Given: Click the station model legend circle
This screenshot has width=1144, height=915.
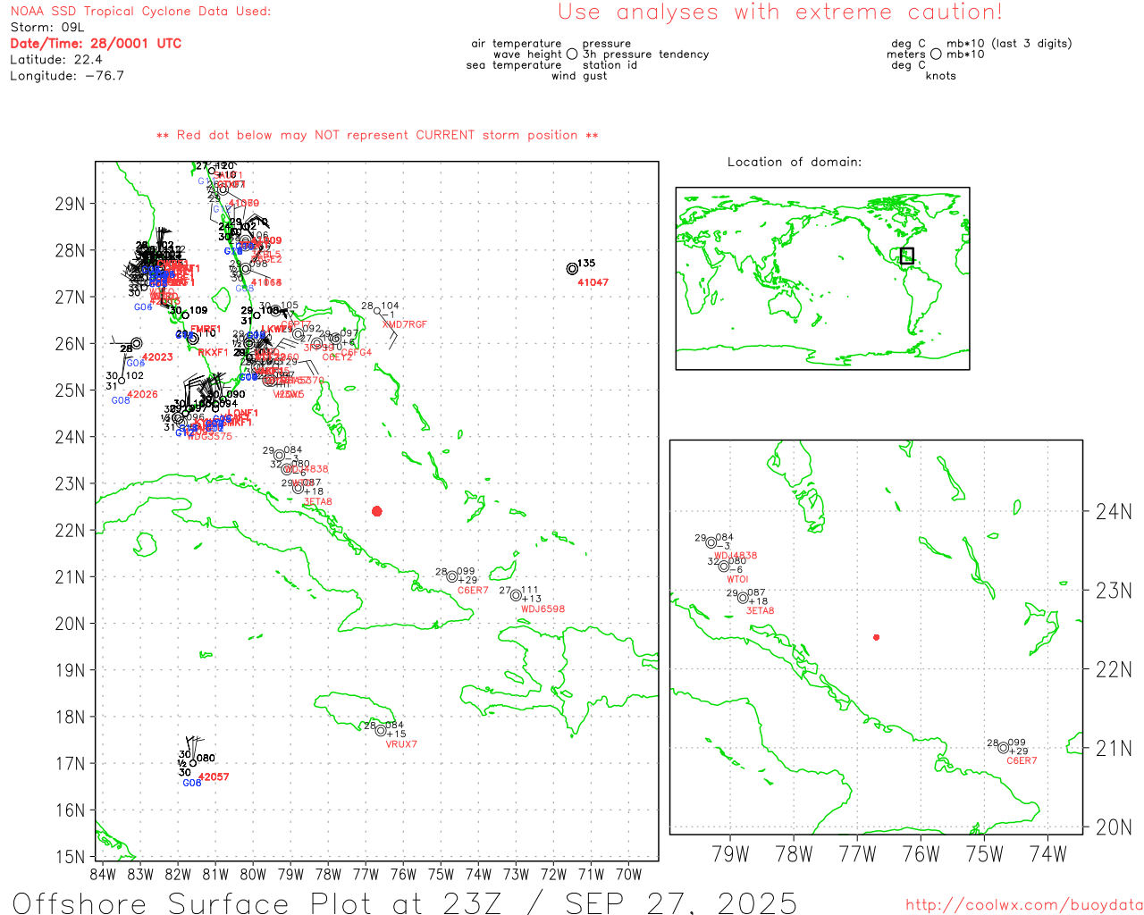Looking at the screenshot, I should pos(572,55).
